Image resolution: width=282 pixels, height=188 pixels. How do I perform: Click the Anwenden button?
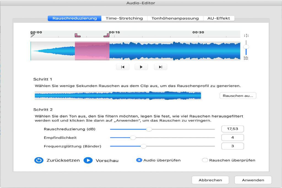tap(253, 180)
